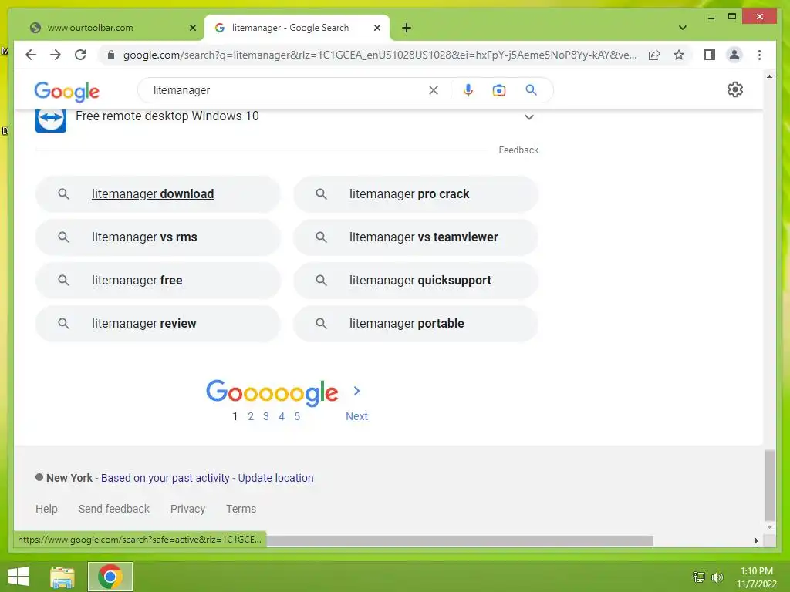Click the scroll right arrow

click(756, 540)
